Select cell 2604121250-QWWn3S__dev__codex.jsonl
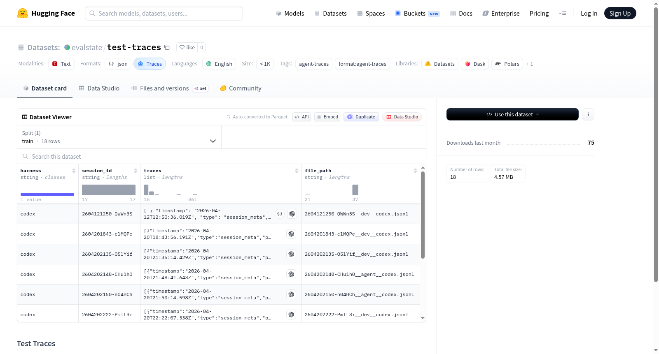The image size is (659, 354). point(356,214)
